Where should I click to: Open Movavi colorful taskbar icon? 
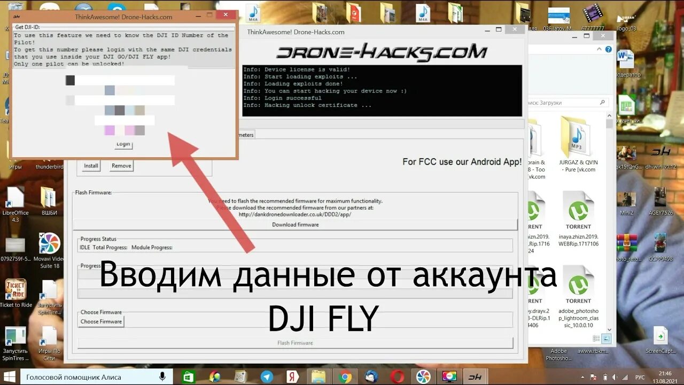[423, 377]
